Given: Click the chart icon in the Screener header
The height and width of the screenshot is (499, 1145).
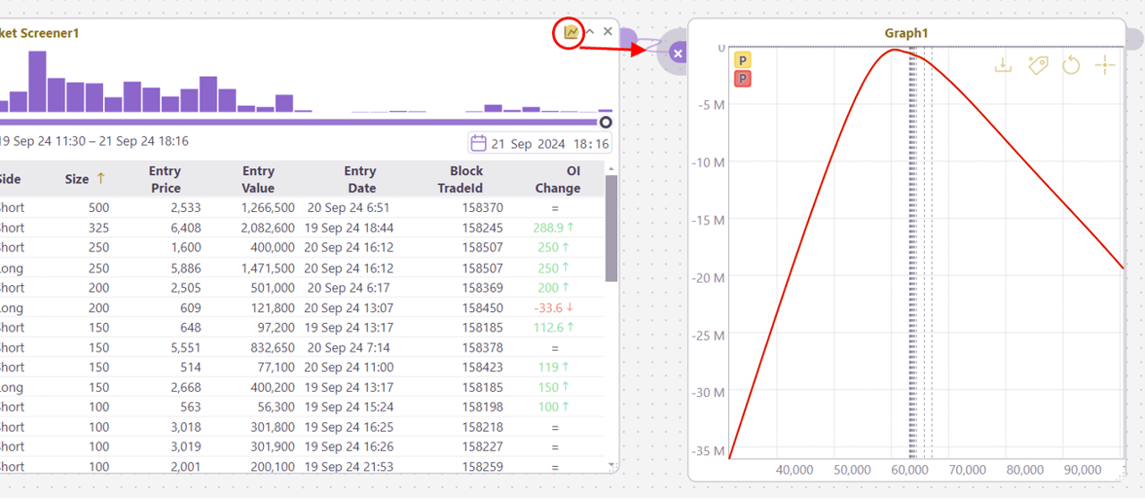Looking at the screenshot, I should [x=571, y=32].
